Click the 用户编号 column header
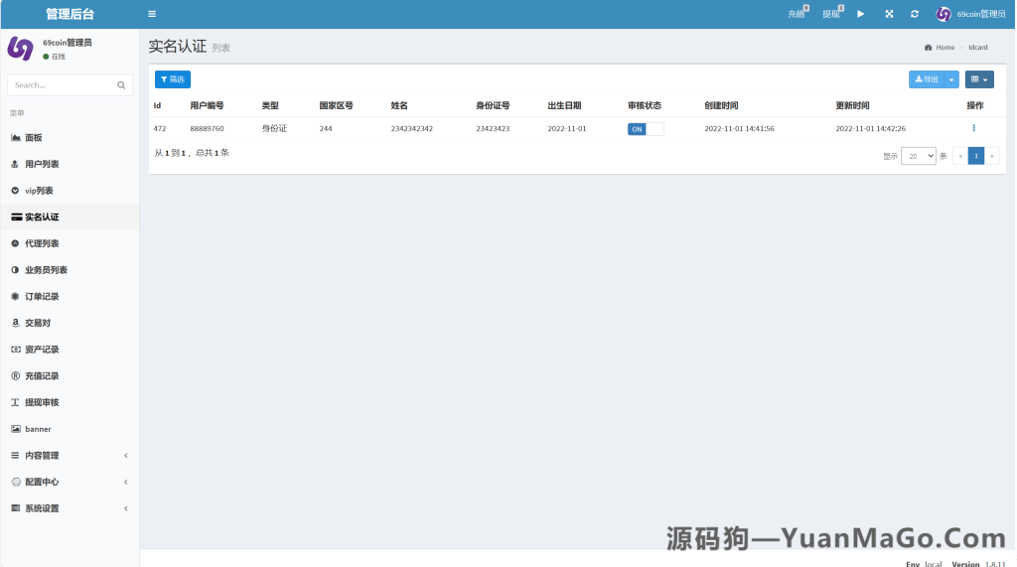This screenshot has width=1017, height=567. pos(207,105)
